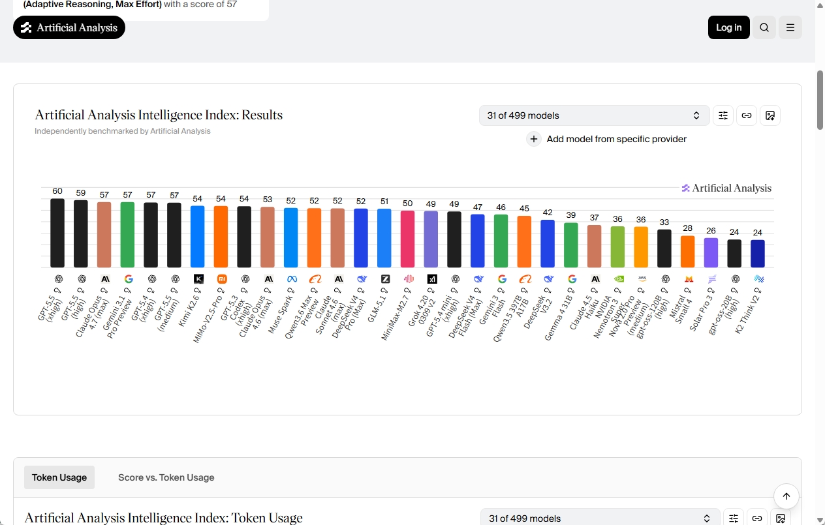The height and width of the screenshot is (525, 825).
Task: Click OpenAI logo under GPT-5.5 (xhigh)
Action: point(59,278)
